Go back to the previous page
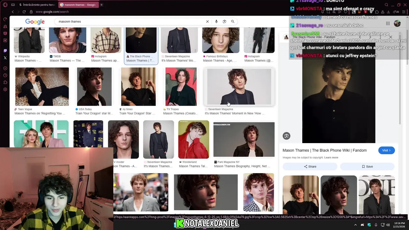The width and height of the screenshot is (409, 230). point(12,12)
